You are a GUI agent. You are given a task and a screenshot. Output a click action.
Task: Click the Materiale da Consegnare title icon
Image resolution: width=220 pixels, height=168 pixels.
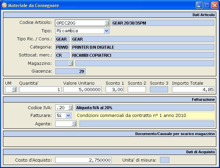click(x=4, y=5)
